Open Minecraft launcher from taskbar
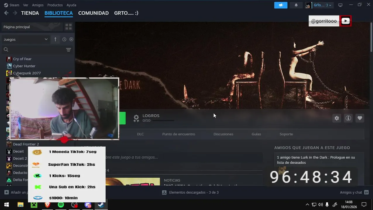The width and height of the screenshot is (373, 210). (x=34, y=205)
